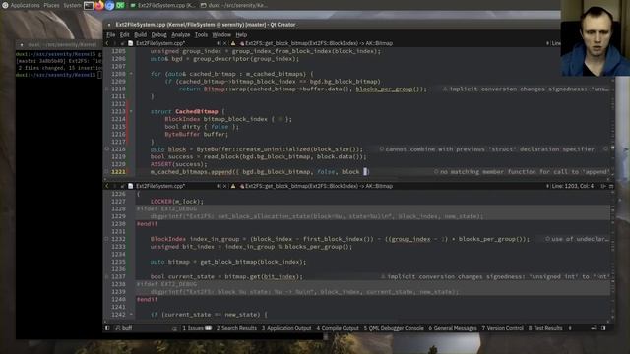Open the Places menu in top panel

pyautogui.click(x=51, y=5)
